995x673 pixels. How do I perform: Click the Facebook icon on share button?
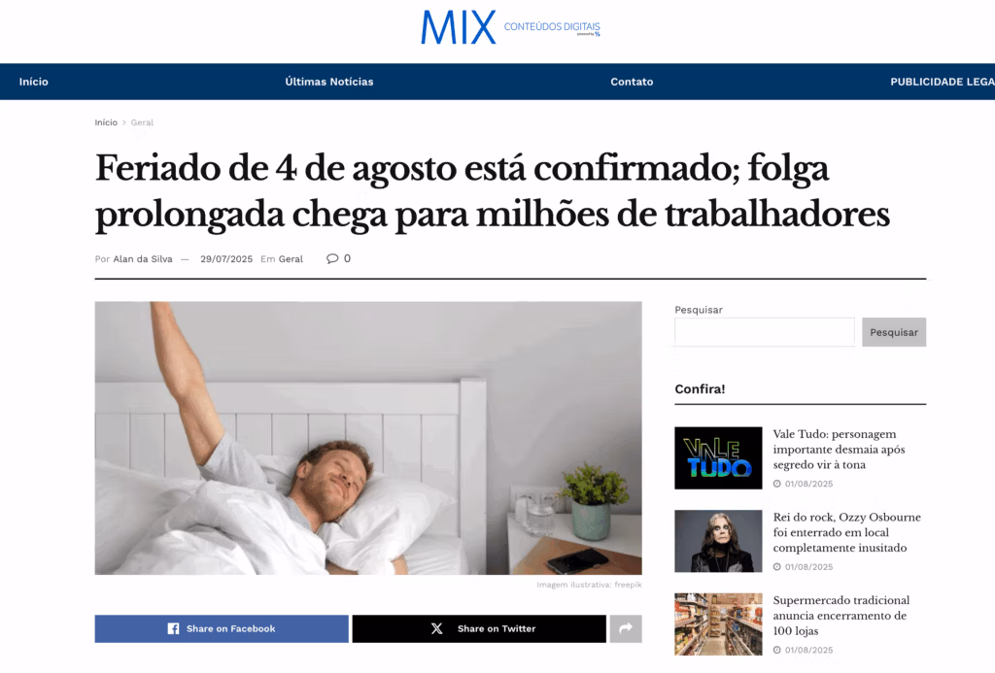tap(173, 628)
